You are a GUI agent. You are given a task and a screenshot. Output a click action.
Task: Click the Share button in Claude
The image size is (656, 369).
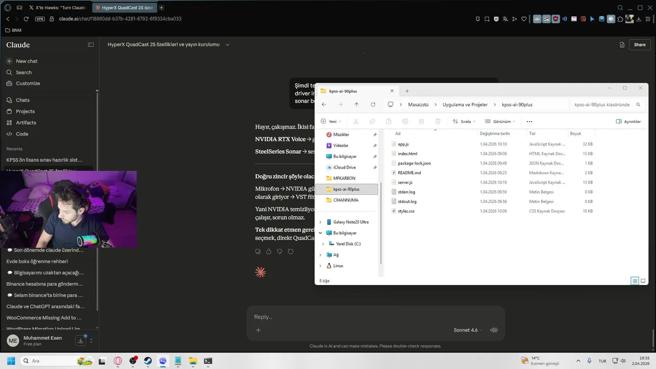[640, 45]
